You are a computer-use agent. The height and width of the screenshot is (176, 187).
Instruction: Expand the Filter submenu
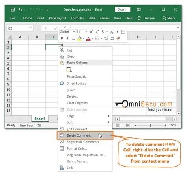pyautogui.click(x=85, y=116)
